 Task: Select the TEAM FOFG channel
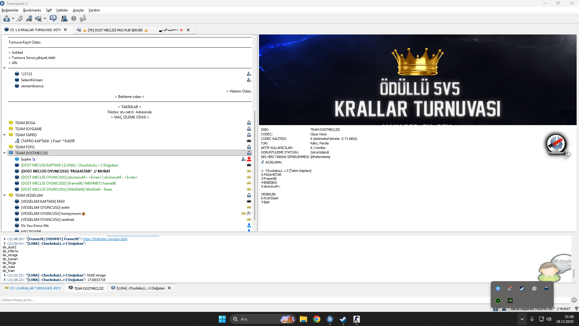(x=25, y=147)
